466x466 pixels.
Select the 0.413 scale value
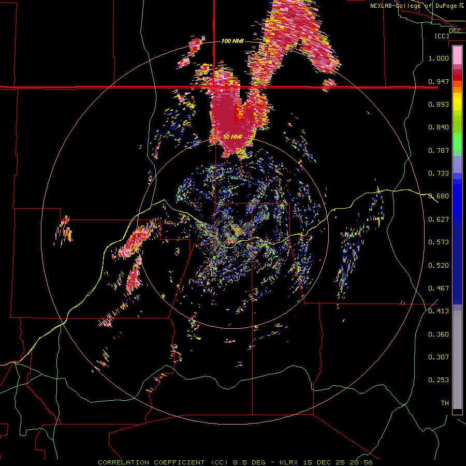tap(439, 311)
